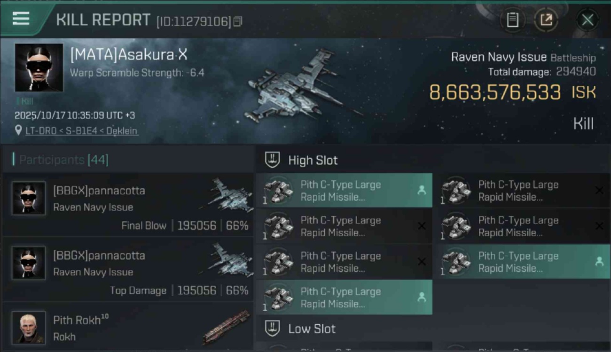Open Asakura X character portrait
Image resolution: width=611 pixels, height=352 pixels.
(x=39, y=68)
